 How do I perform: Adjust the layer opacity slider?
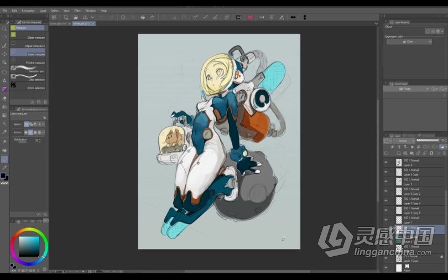tap(428, 141)
